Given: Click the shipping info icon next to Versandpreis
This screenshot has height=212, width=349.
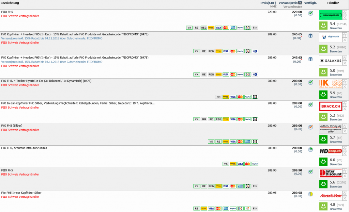Looking at the screenshot, I should (x=300, y=3).
